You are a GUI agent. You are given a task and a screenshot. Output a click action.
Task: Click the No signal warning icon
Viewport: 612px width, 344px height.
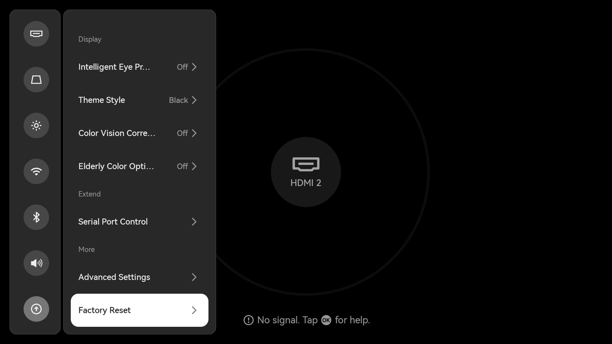point(249,320)
